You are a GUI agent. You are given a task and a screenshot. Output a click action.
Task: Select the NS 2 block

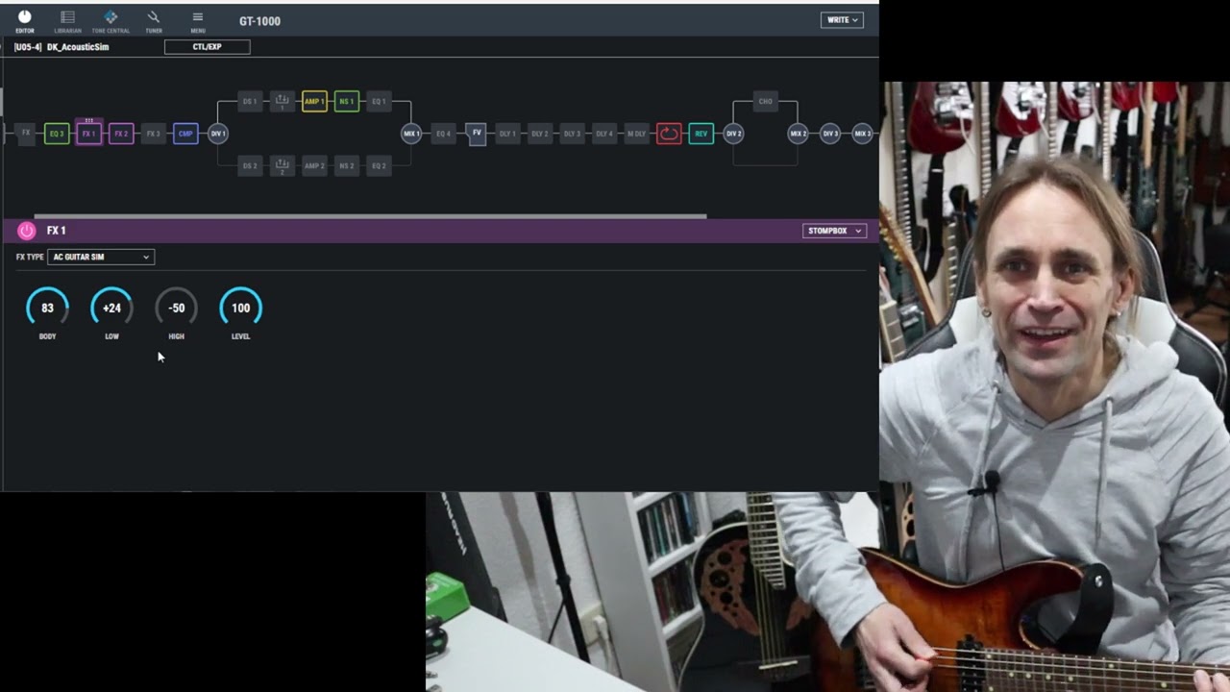tap(347, 165)
